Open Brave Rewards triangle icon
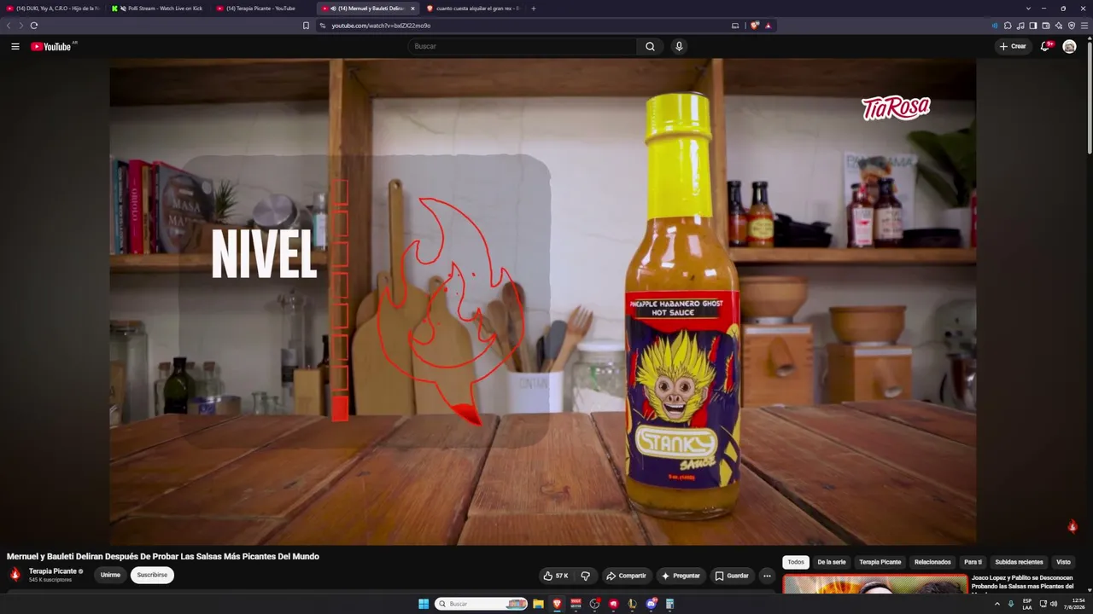This screenshot has width=1093, height=614. tap(768, 26)
